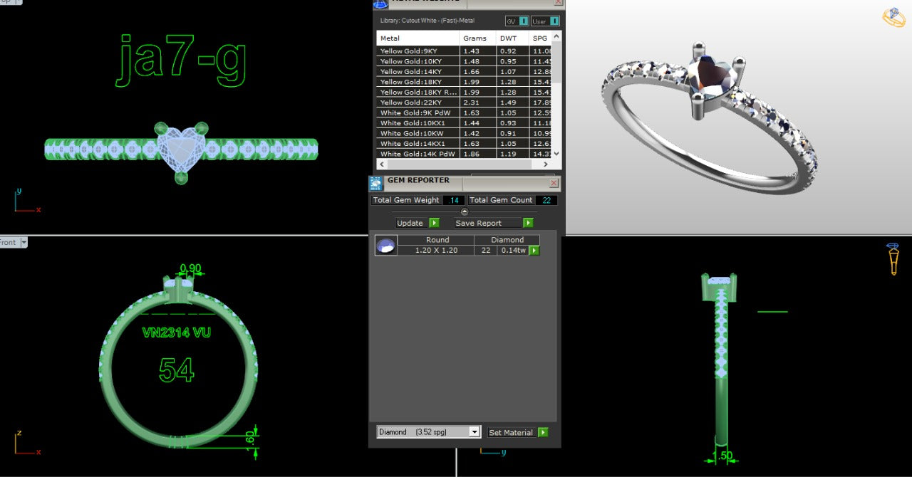Click the ring icon in perspective viewport
The width and height of the screenshot is (912, 477).
(893, 17)
